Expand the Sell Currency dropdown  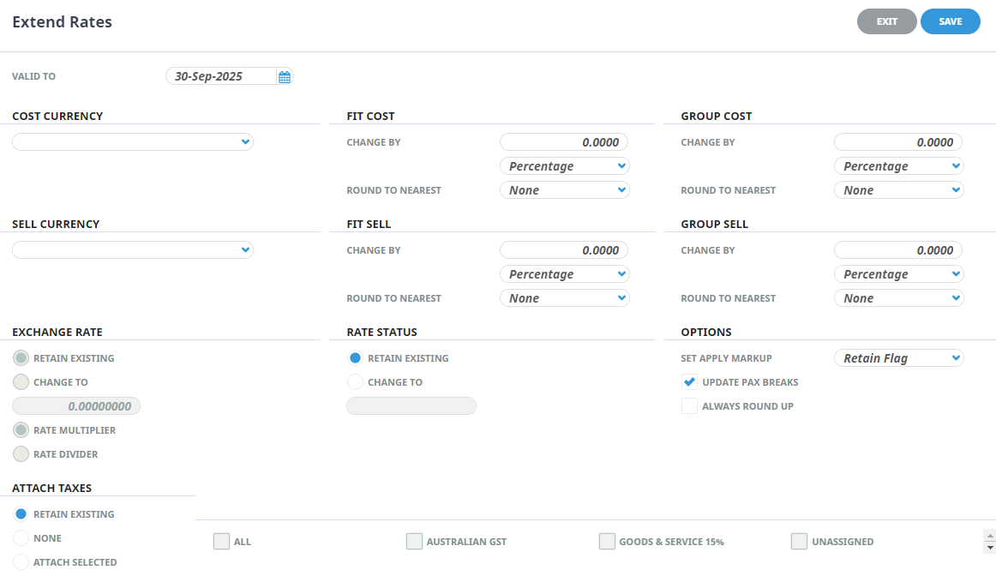(x=133, y=250)
